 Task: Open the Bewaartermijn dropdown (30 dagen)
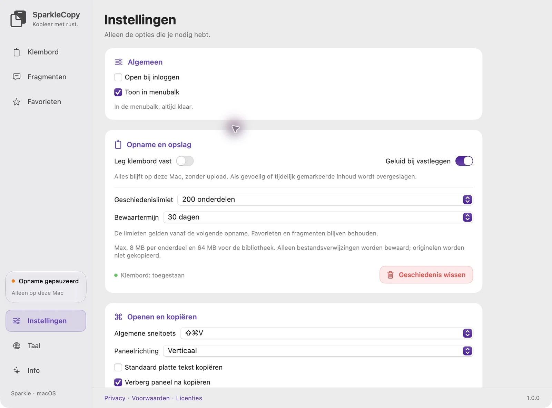tap(318, 217)
